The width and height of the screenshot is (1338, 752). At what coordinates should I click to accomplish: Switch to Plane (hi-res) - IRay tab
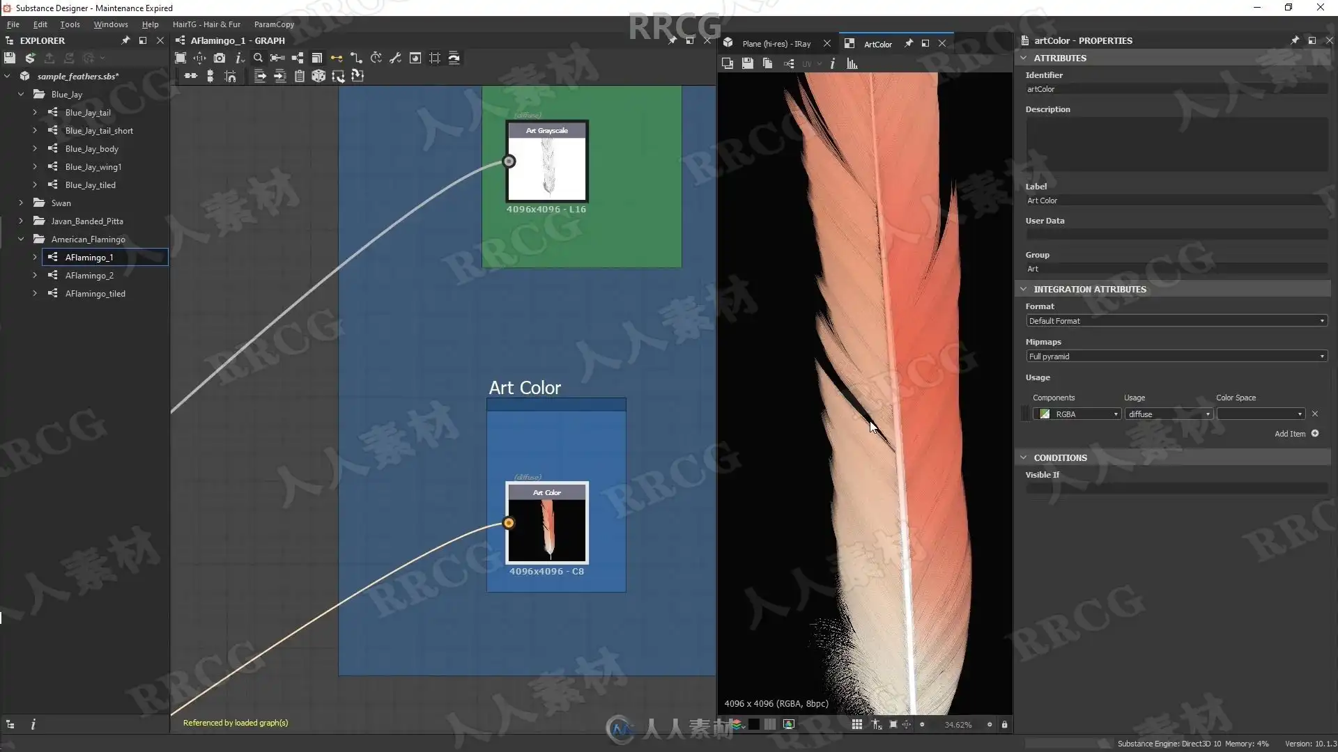pos(776,44)
